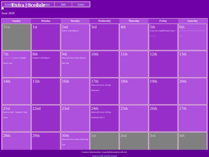Screen dimensions: 209x157
Task: Click the greyed-out July 2nd cell
Action: (x=134, y=141)
